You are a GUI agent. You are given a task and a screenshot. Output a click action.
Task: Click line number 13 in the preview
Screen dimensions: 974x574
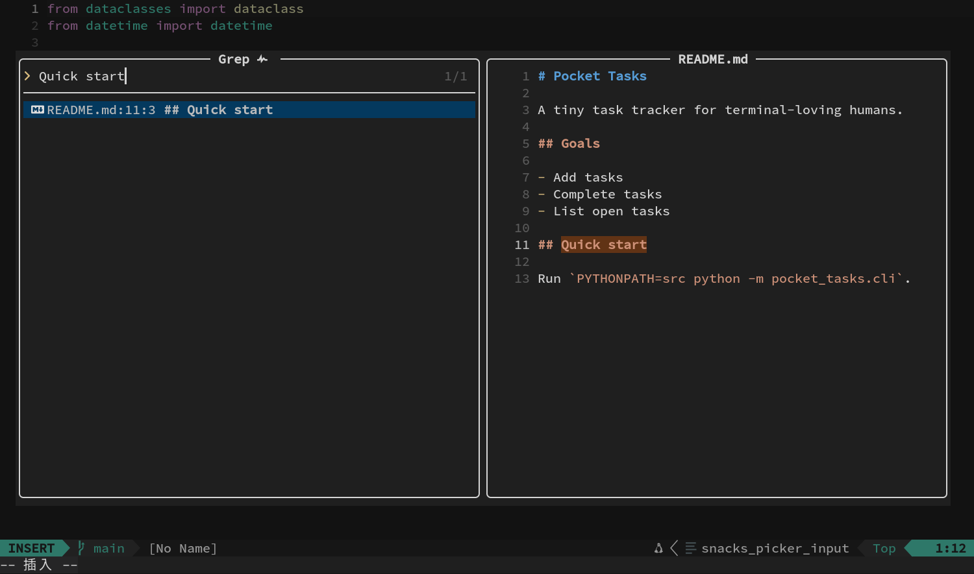(x=522, y=278)
